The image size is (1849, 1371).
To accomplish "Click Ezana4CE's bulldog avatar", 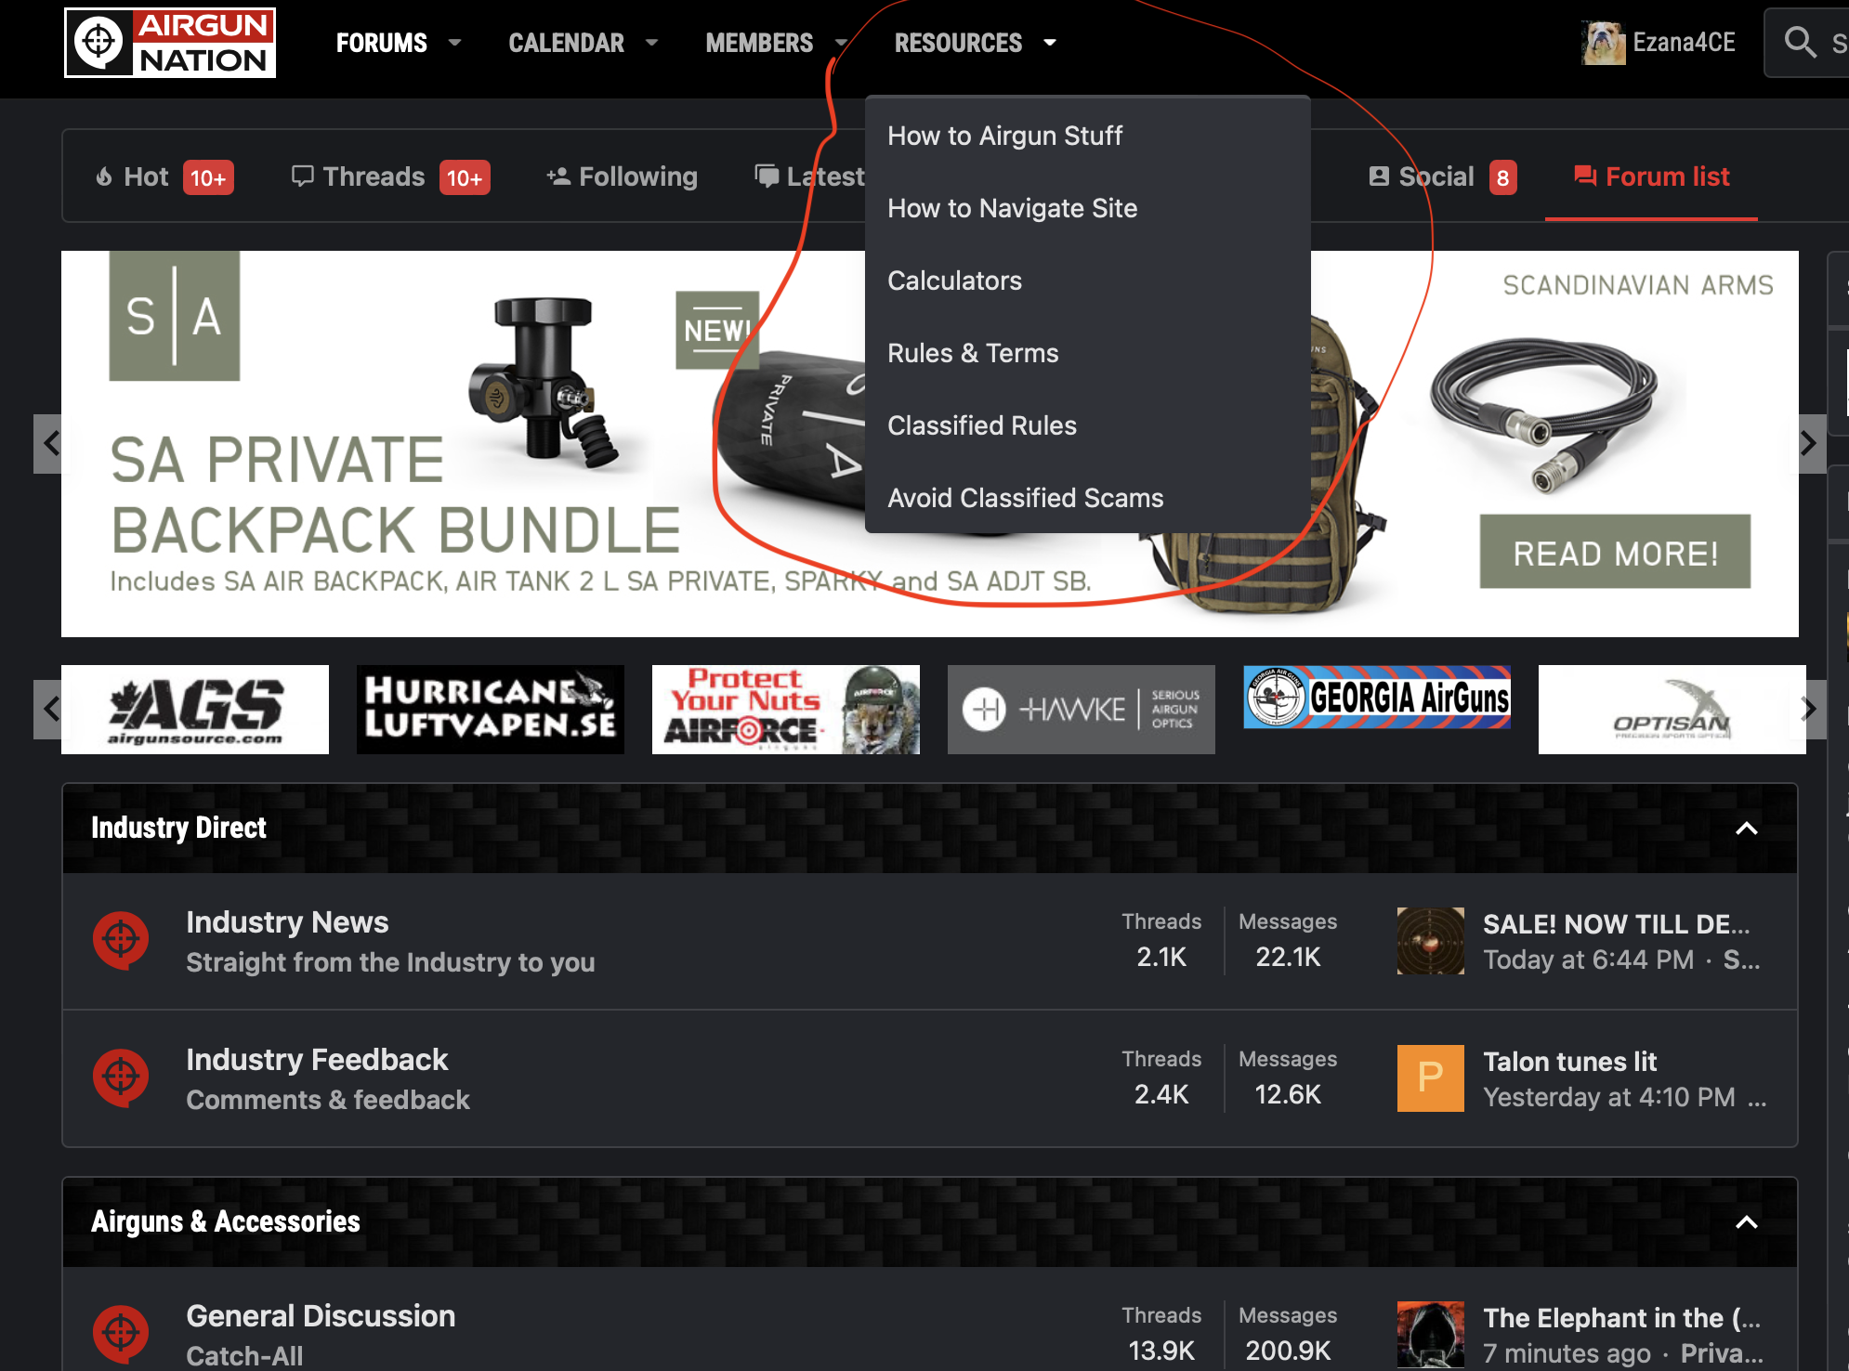I will pyautogui.click(x=1604, y=43).
